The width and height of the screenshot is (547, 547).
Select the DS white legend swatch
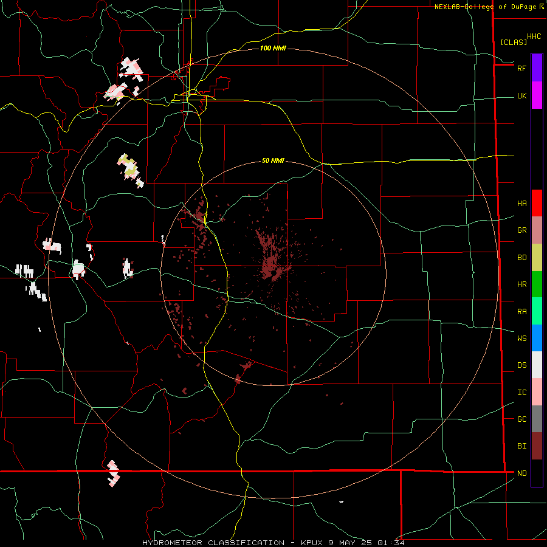pyautogui.click(x=537, y=365)
